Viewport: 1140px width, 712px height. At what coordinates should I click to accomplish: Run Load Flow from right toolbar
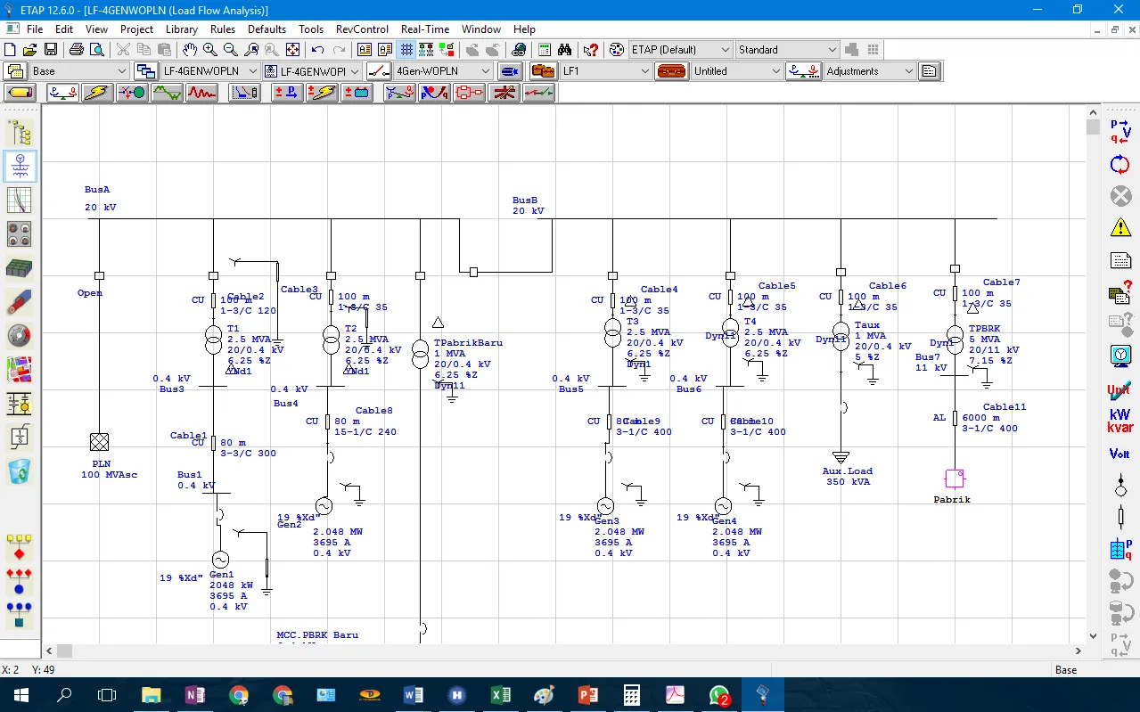1120,133
